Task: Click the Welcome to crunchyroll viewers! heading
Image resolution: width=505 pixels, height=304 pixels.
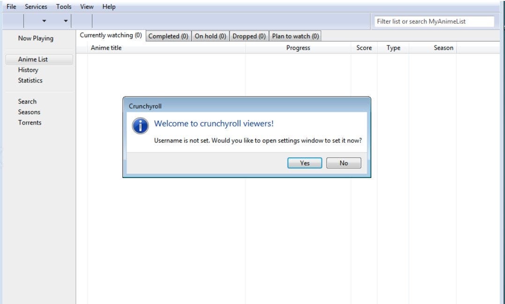Action: pyautogui.click(x=214, y=124)
